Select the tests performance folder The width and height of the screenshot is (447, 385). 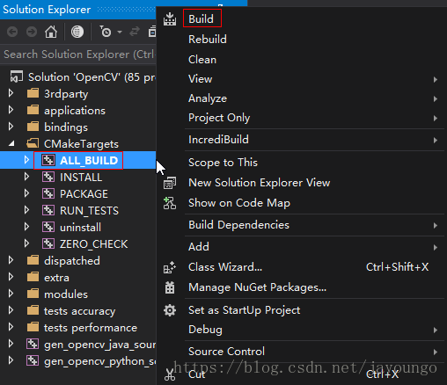(x=91, y=328)
